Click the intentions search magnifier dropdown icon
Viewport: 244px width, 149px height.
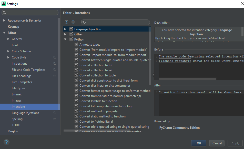(x=84, y=22)
